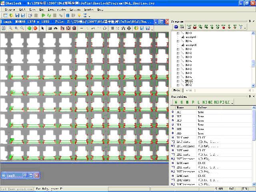Image resolution: width=256 pixels, height=192 pixels.
Task: Toggle the N filter in Variables toolbar
Action: [176, 102]
